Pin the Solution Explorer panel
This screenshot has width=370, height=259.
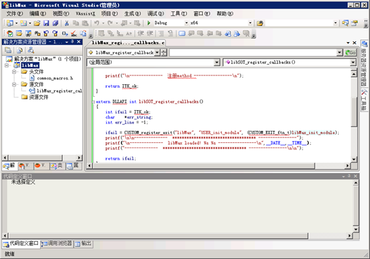[72, 42]
